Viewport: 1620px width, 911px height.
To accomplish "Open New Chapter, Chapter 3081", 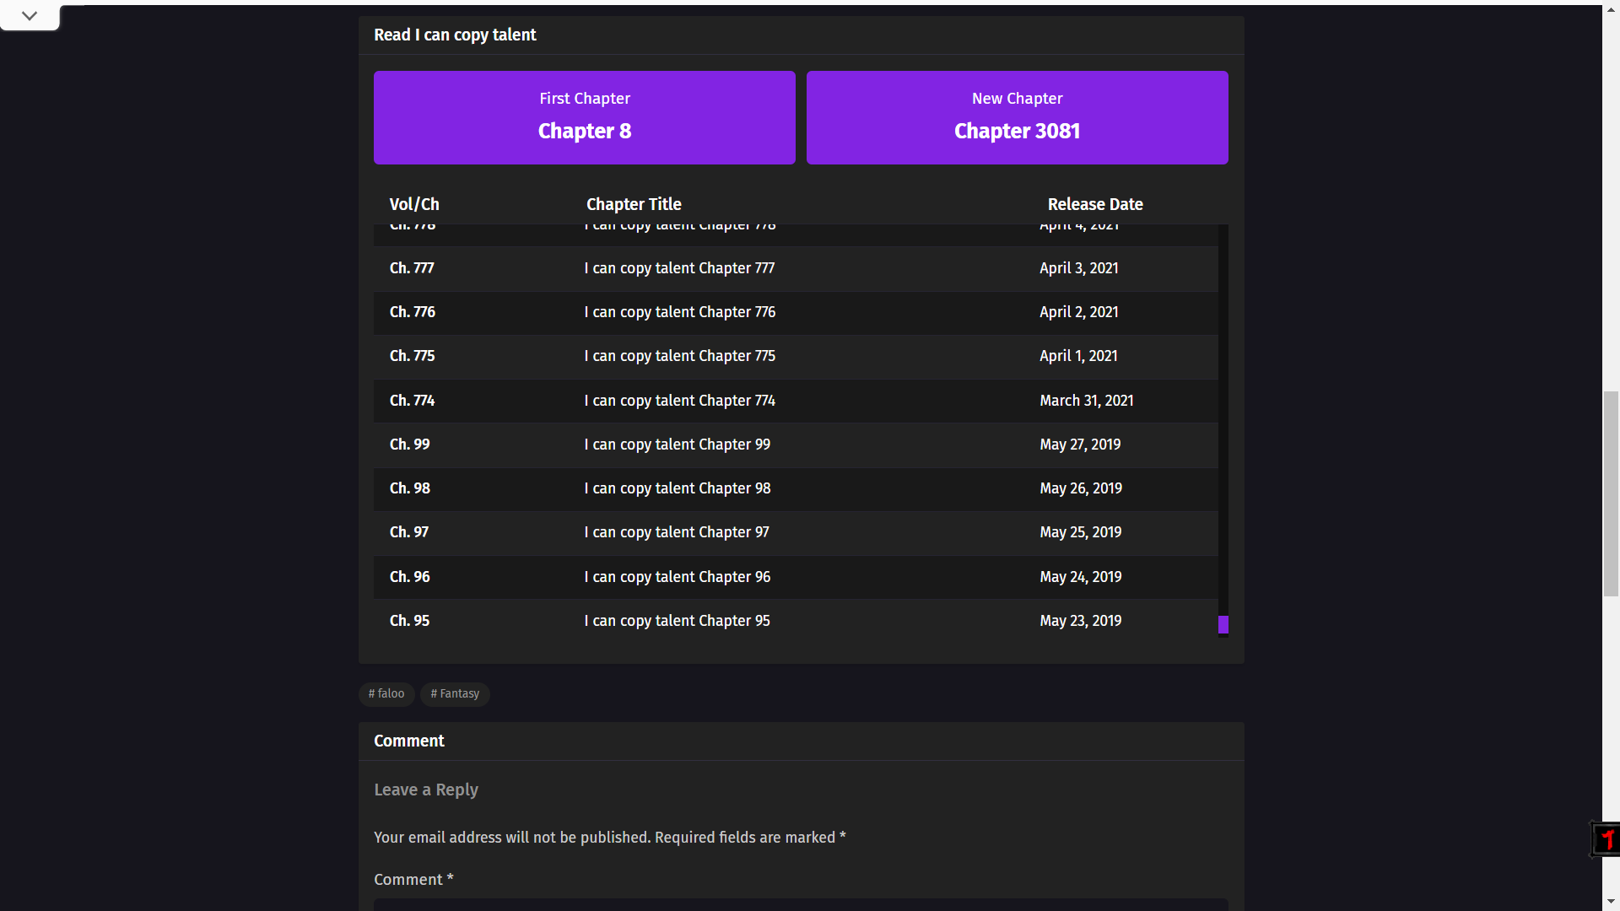I will coord(1017,117).
